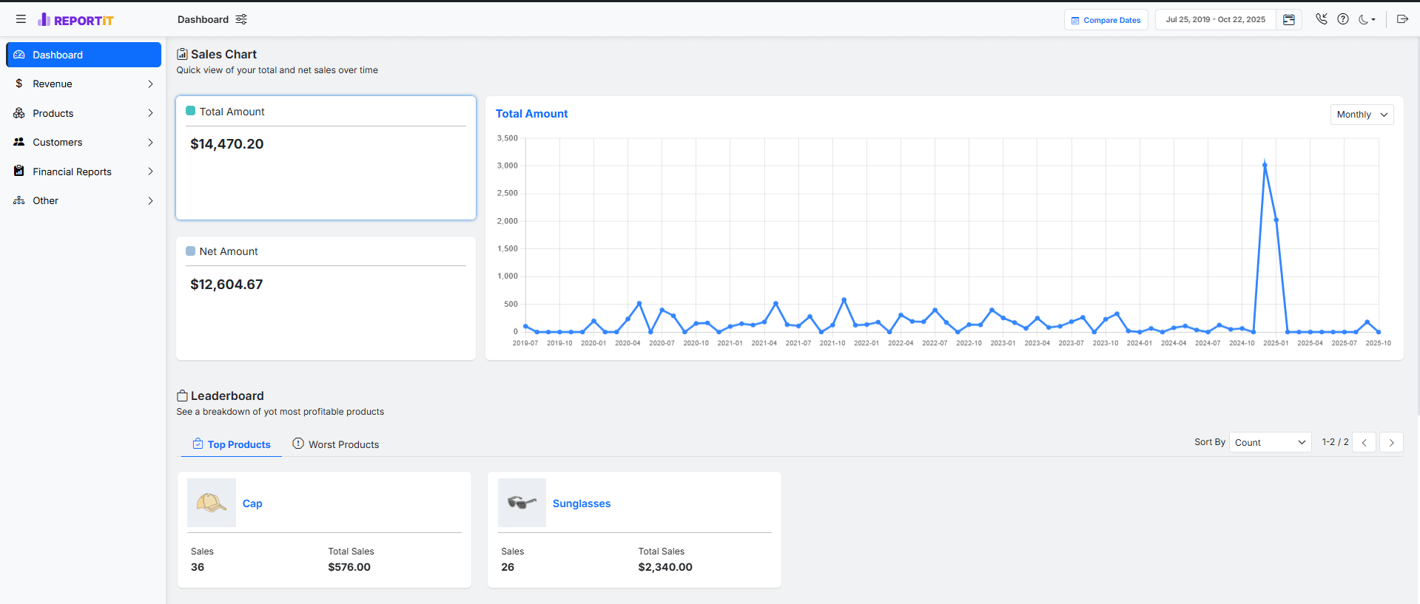Open the calendar date picker icon

1288,20
